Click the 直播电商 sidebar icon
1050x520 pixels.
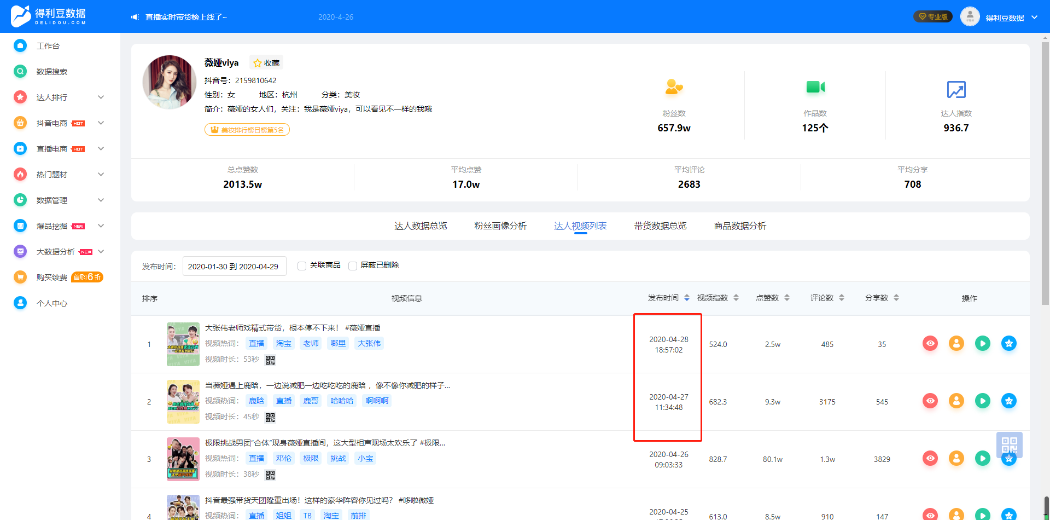(x=20, y=148)
